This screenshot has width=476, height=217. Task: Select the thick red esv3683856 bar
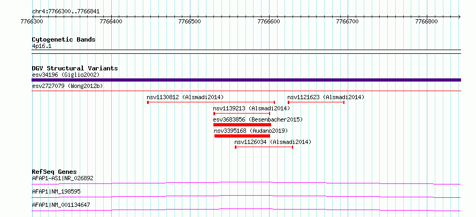pos(242,125)
